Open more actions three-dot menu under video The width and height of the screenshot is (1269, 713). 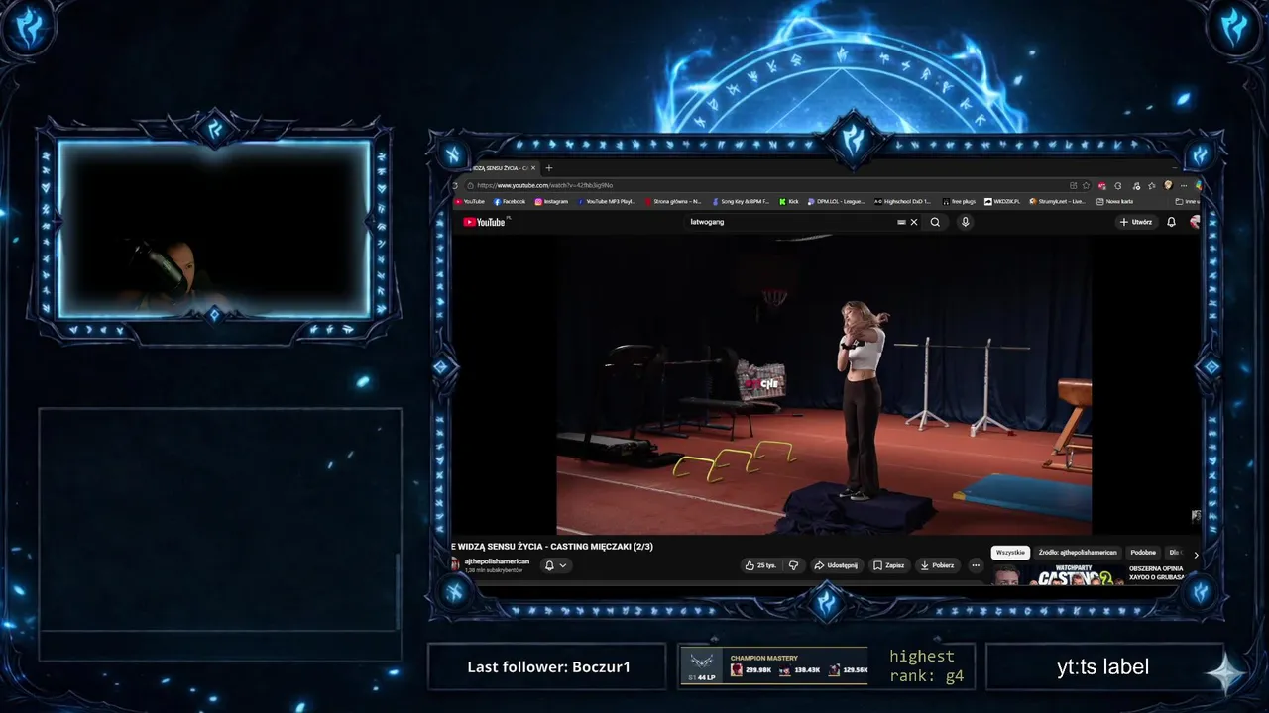(976, 565)
